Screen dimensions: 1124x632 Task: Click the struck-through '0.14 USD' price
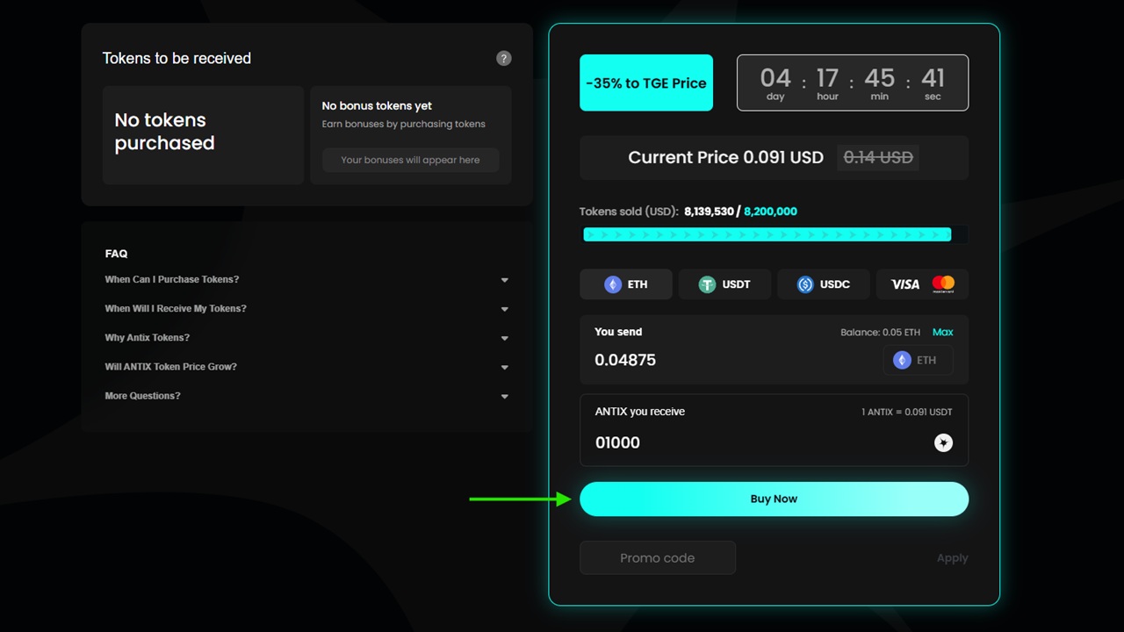click(x=878, y=158)
